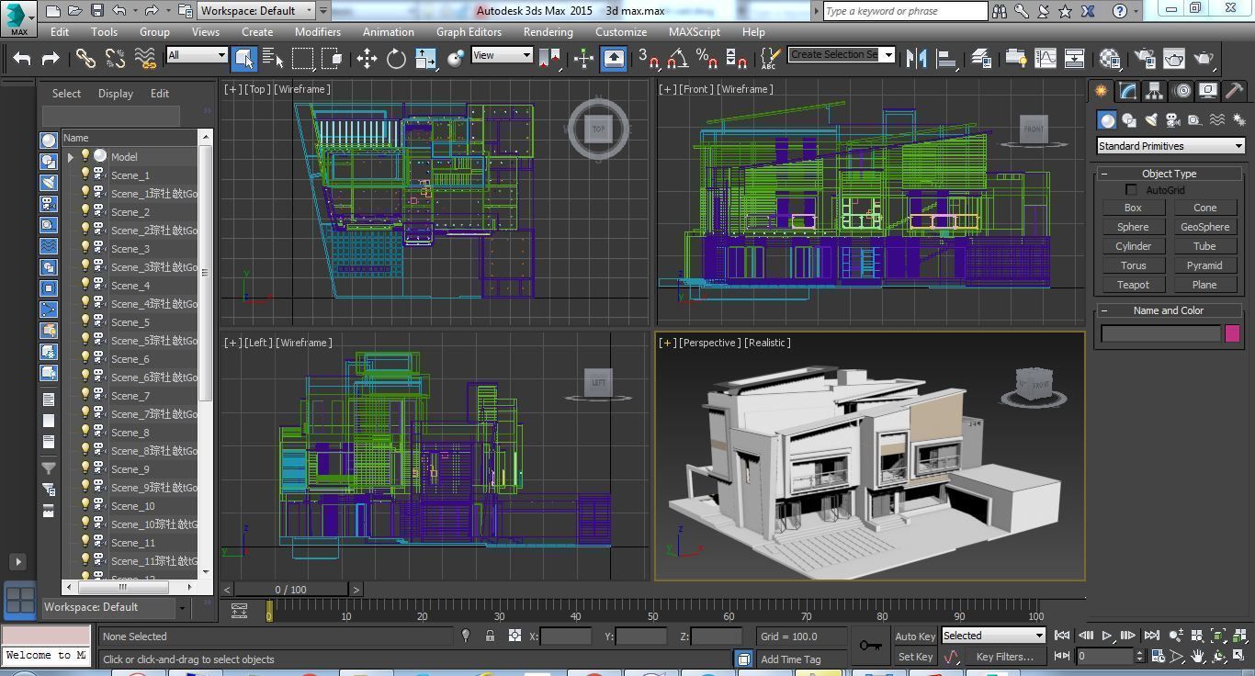Viewport: 1255px width, 676px height.
Task: Expand the Model tree node
Action: [71, 157]
